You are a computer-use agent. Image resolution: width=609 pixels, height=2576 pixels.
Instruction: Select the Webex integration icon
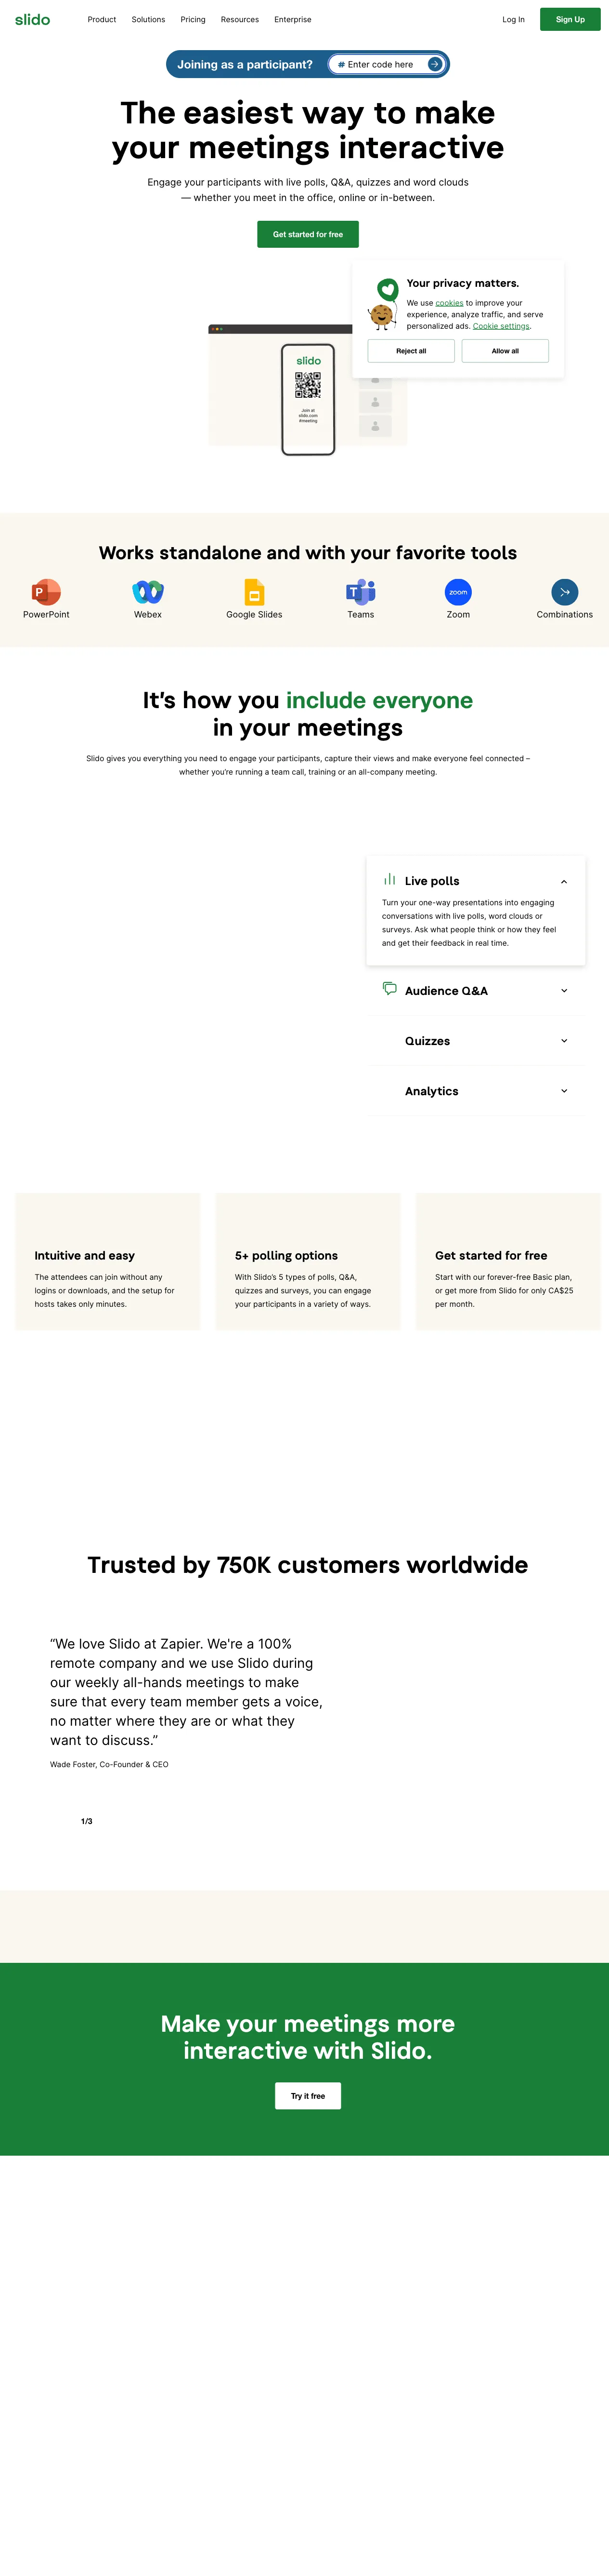click(x=148, y=592)
